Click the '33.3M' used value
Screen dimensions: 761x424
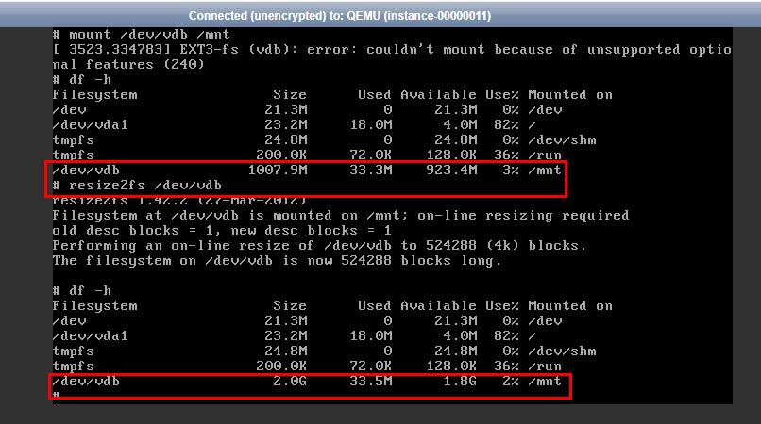pos(371,171)
